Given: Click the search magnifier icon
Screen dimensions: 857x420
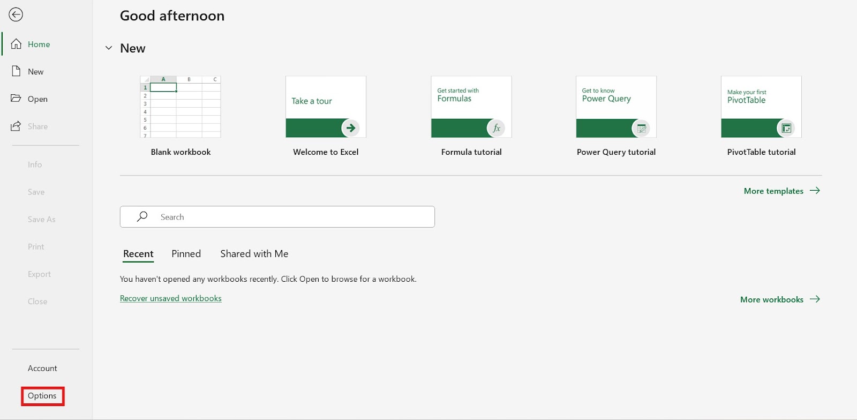Looking at the screenshot, I should click(142, 216).
